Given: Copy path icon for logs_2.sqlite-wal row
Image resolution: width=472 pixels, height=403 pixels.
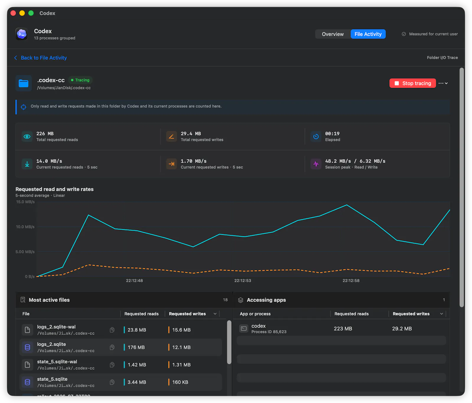Looking at the screenshot, I should (112, 330).
